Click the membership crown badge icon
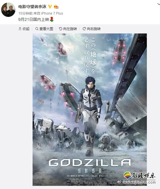The width and height of the screenshot is (160, 189). tap(56, 7)
